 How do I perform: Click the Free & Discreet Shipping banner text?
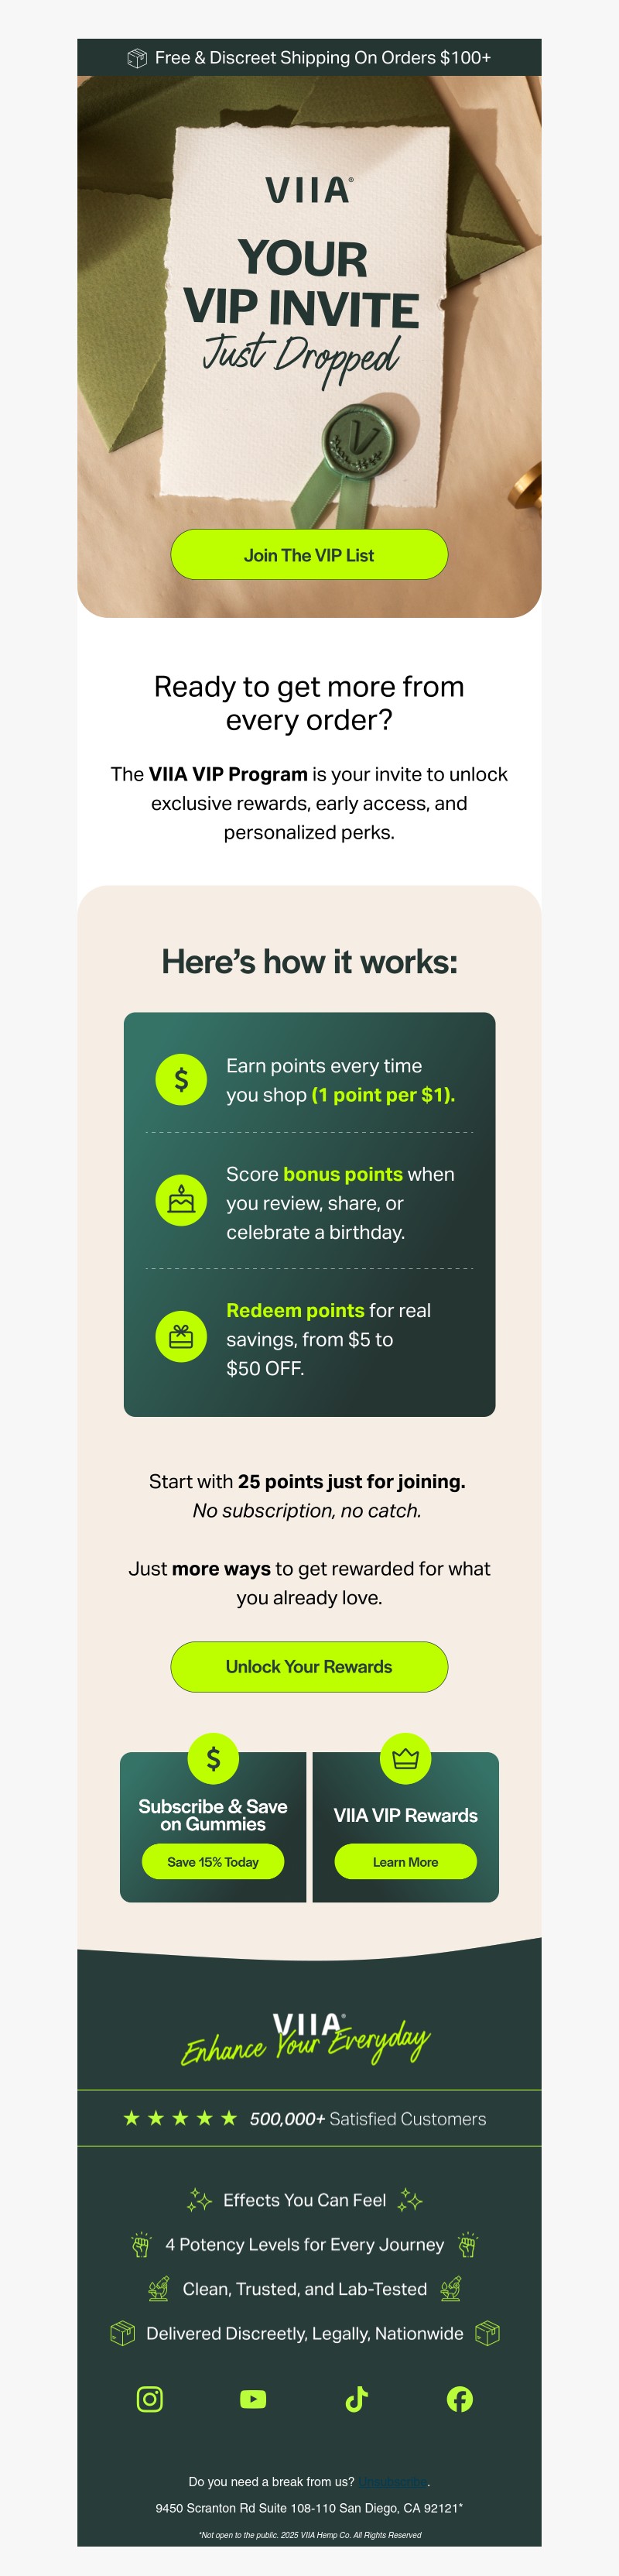coord(322,58)
